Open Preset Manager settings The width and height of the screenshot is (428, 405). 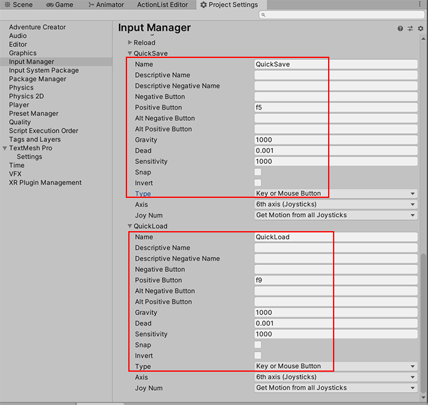[33, 113]
